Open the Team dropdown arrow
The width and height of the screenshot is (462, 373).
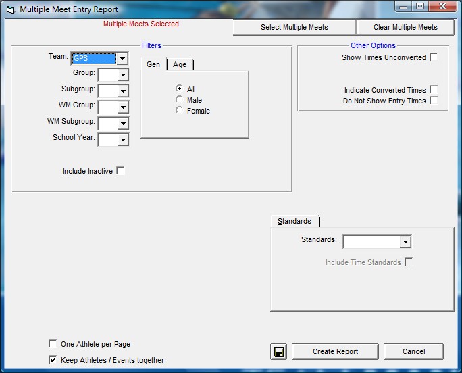coord(122,58)
